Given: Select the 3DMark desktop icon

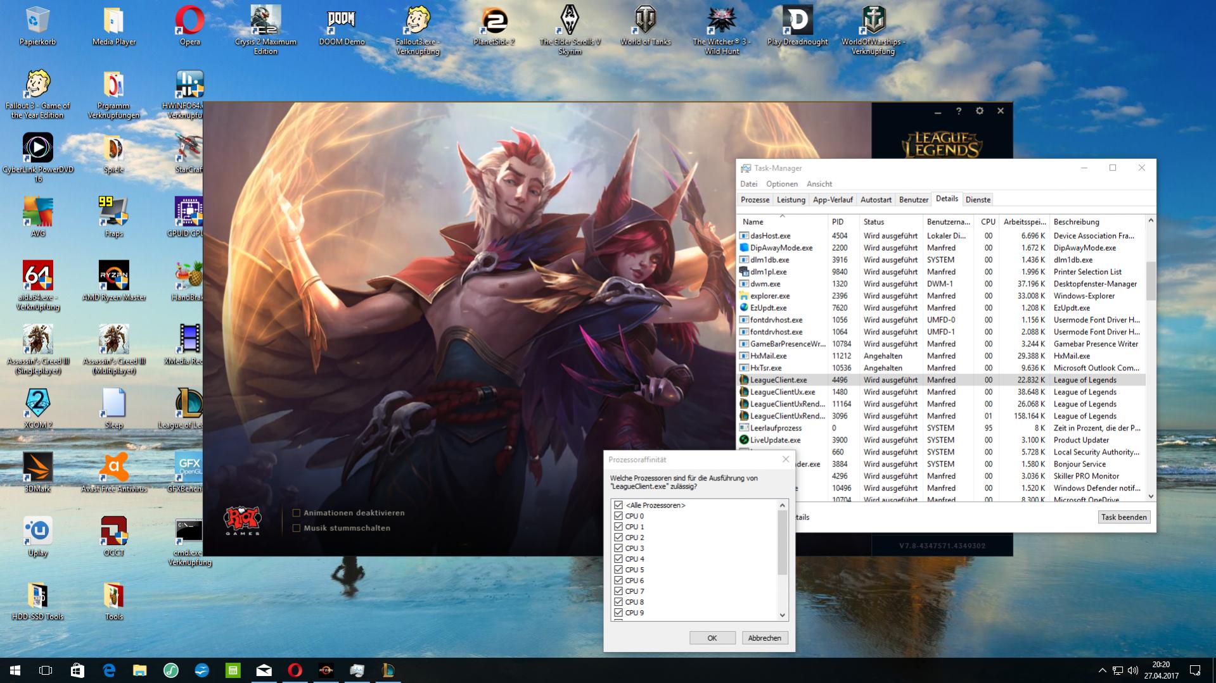Looking at the screenshot, I should pos(38,473).
